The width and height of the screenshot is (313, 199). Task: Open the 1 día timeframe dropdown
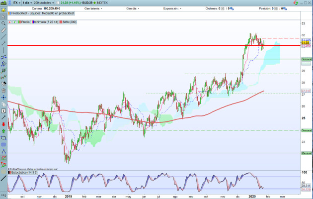tap(27, 3)
